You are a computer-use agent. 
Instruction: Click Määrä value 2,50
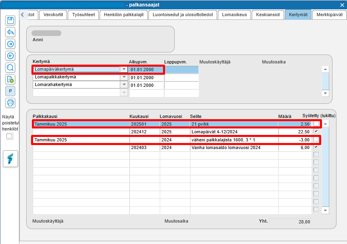click(x=295, y=124)
